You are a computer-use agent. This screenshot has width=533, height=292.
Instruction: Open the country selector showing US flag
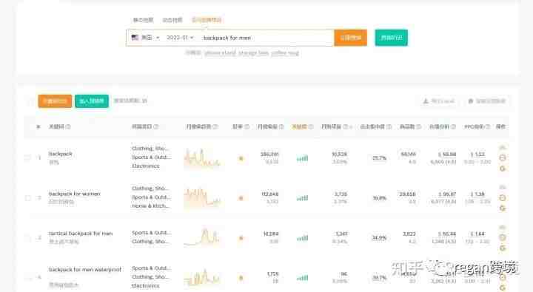tap(145, 38)
